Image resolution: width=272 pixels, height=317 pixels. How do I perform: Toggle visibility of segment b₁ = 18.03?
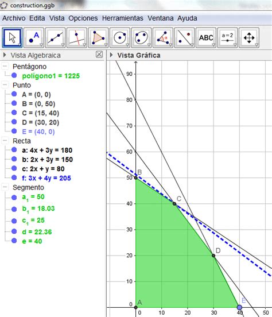[14, 209]
